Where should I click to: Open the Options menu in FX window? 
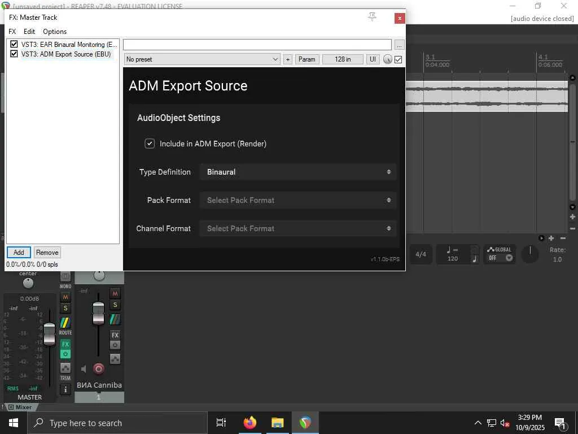click(x=55, y=32)
